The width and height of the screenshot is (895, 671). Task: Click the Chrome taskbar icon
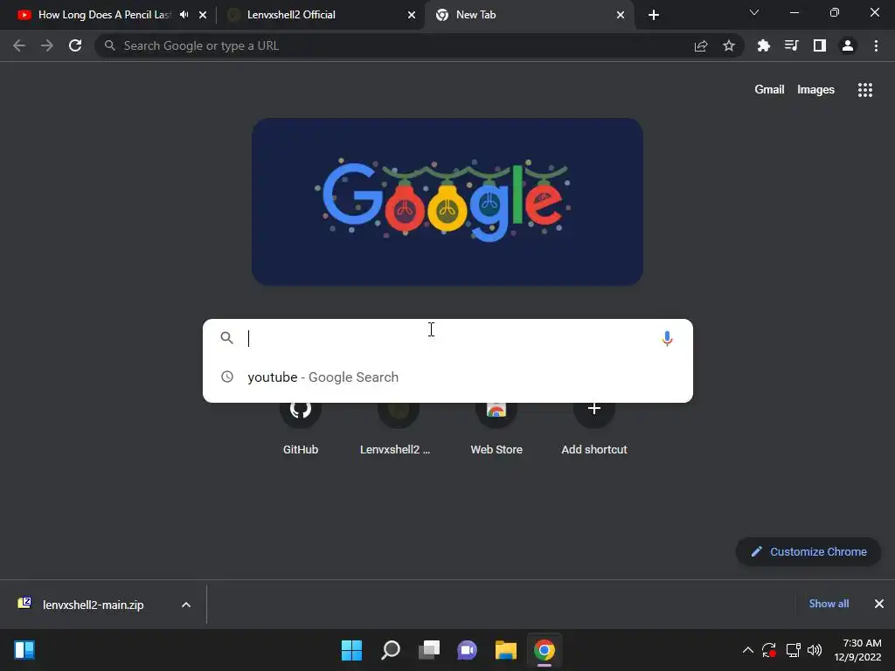tap(544, 650)
